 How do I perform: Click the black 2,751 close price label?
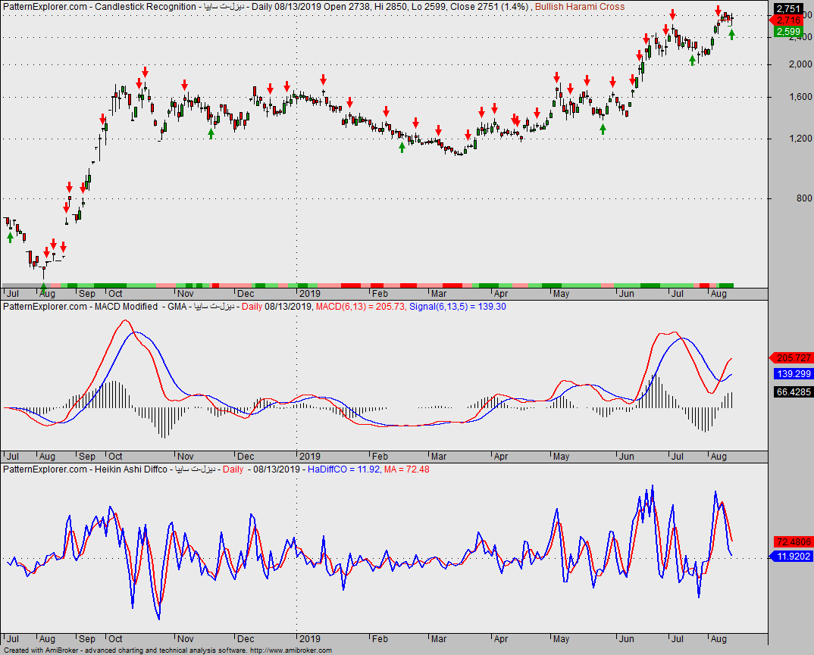coord(788,8)
